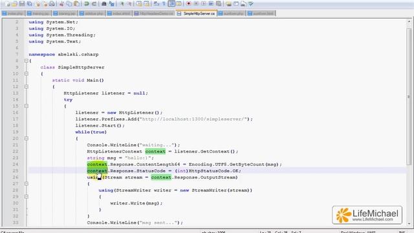This screenshot has width=414, height=233.
Task: Toggle word wrap
Action: pos(156,4)
